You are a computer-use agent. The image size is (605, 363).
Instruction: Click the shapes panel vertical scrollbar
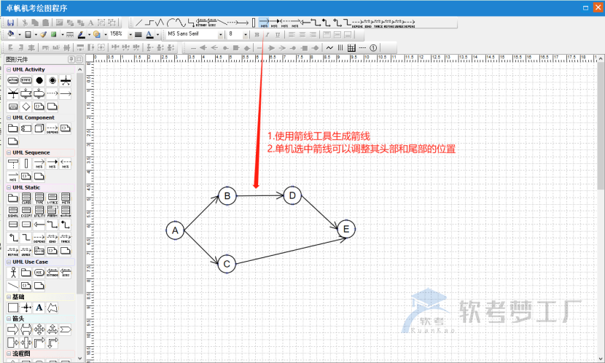[x=79, y=182]
